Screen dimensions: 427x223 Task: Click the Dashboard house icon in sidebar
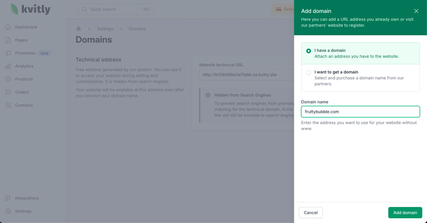[8, 27]
